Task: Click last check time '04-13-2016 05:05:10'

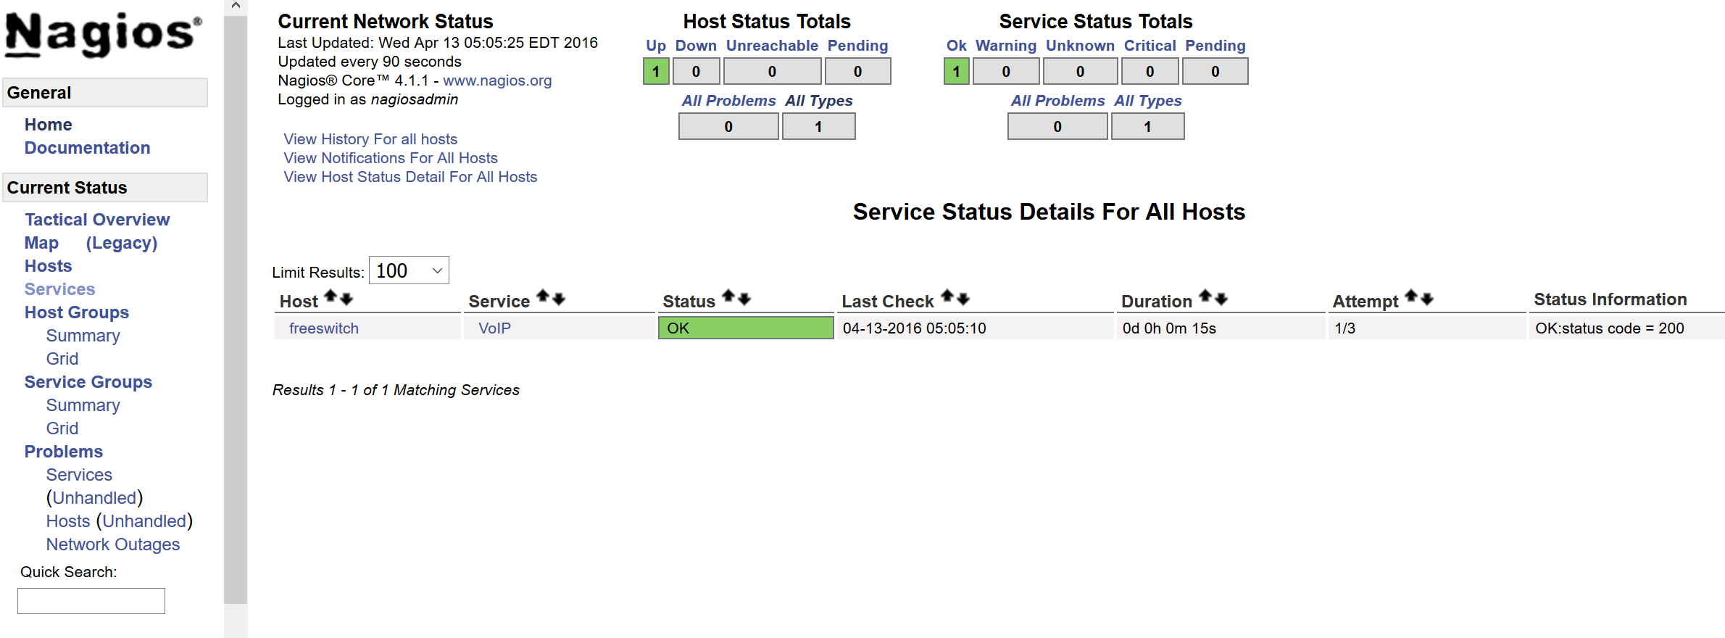Action: coord(915,328)
